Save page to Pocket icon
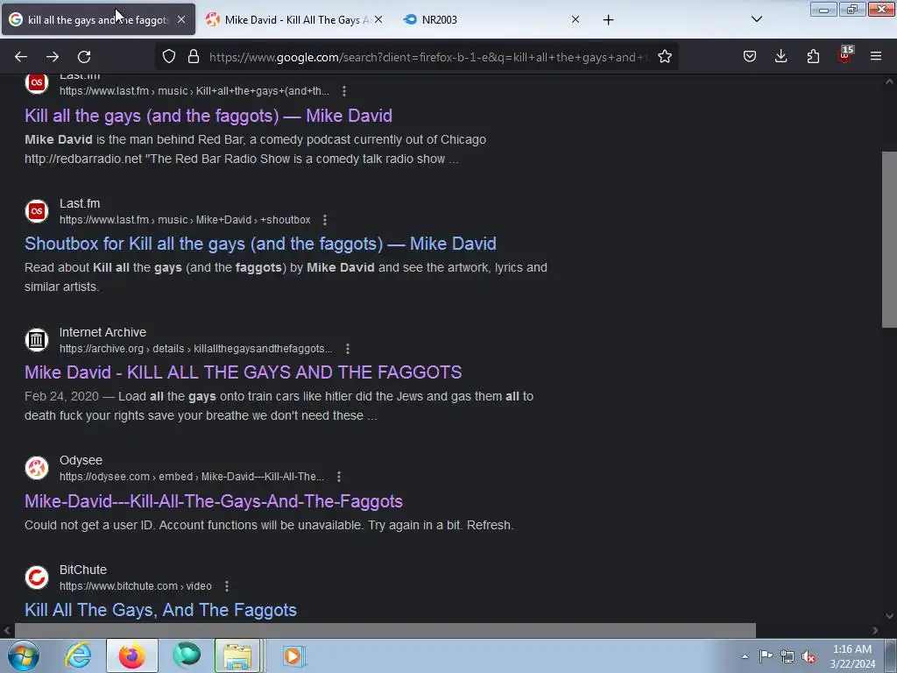The width and height of the screenshot is (897, 673). (750, 56)
